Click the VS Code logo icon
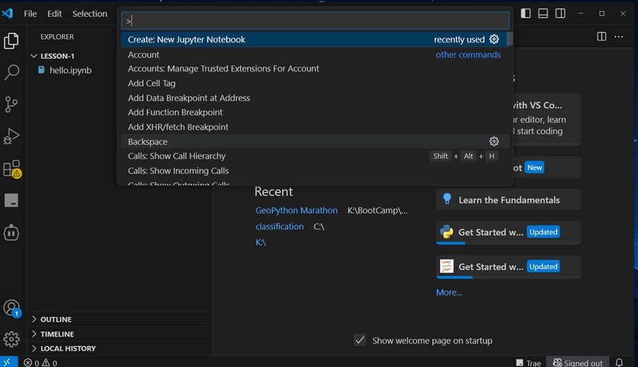The height and width of the screenshot is (367, 638). click(x=8, y=13)
